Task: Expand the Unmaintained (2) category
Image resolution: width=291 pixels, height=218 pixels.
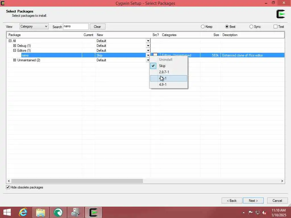Action: tap(15, 60)
